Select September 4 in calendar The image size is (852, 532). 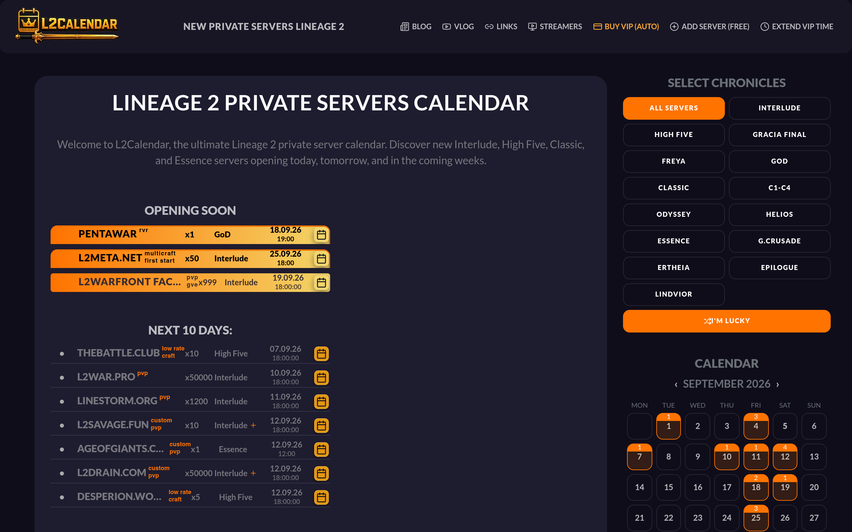(x=755, y=426)
